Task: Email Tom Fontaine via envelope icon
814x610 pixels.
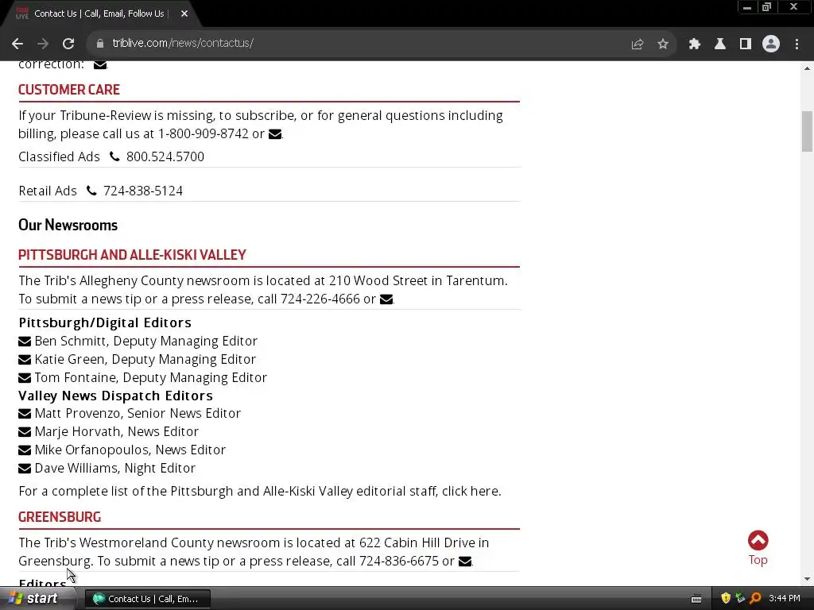Action: pos(25,377)
